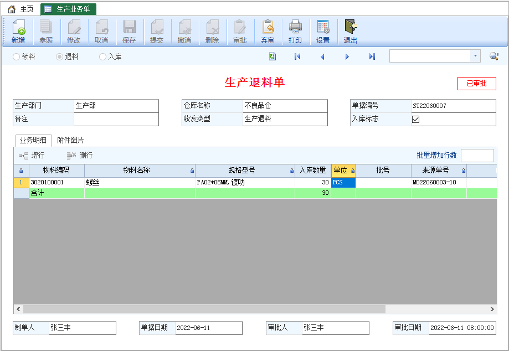This screenshot has height=351, width=509.
Task: Open the search combo box dropdown arrow
Action: click(475, 56)
